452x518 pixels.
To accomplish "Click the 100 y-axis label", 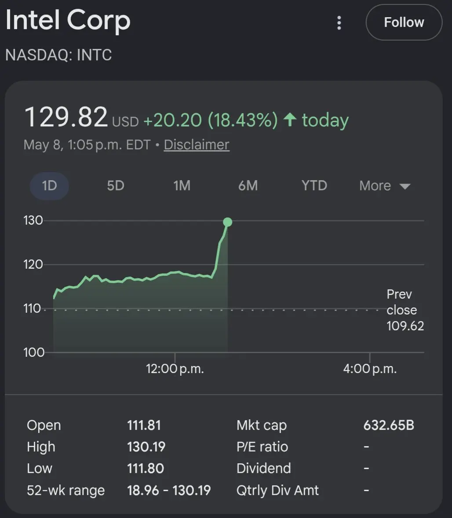I will click(33, 352).
